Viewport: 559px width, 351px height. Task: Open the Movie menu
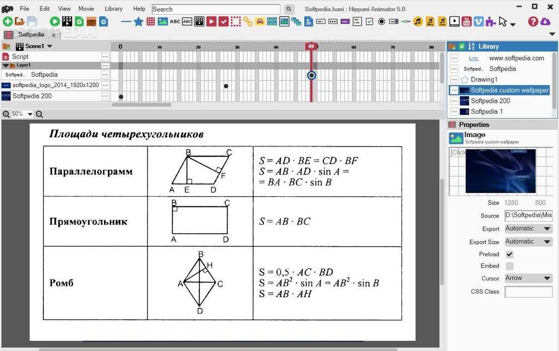86,9
